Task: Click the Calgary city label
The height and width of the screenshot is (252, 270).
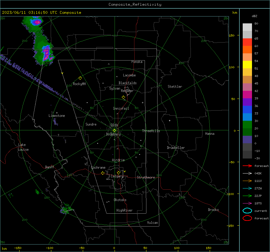Action: 117,176
